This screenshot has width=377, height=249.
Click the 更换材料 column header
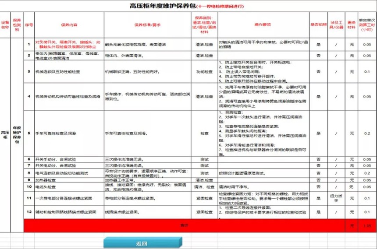tap(351, 25)
